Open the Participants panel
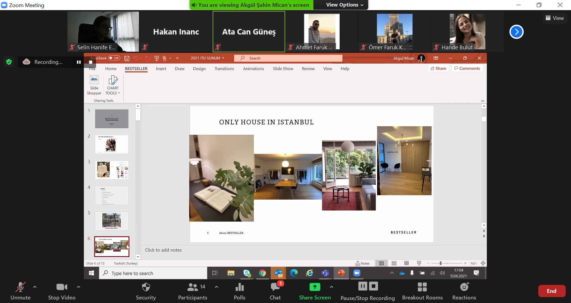The image size is (571, 303). (x=193, y=291)
